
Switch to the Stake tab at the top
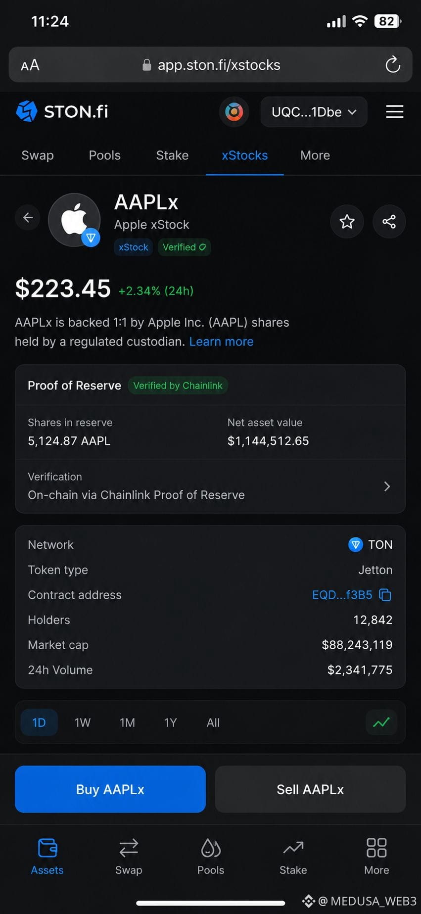click(172, 155)
